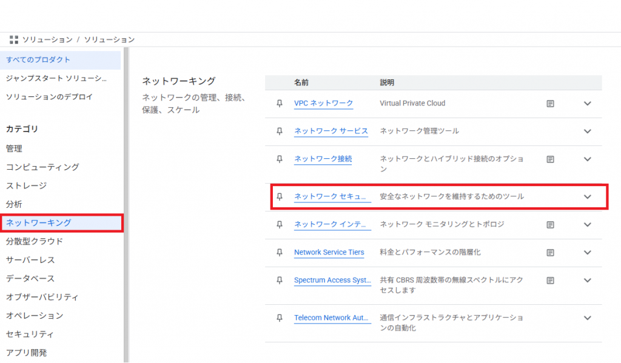Select the 分析 category

coord(15,204)
